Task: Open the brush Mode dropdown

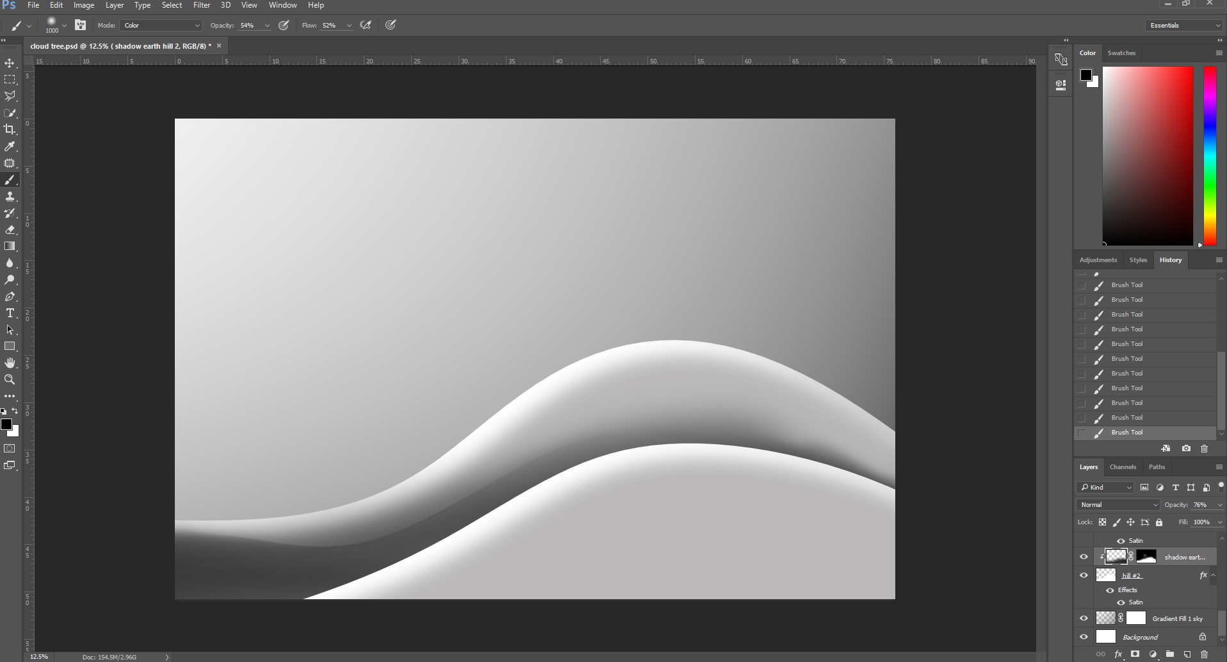Action: pos(161,25)
